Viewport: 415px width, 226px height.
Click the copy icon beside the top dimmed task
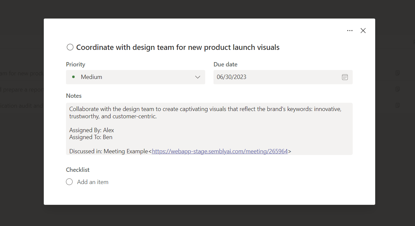(x=397, y=73)
